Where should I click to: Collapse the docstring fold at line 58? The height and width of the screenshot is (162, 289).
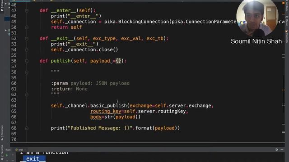27,72
